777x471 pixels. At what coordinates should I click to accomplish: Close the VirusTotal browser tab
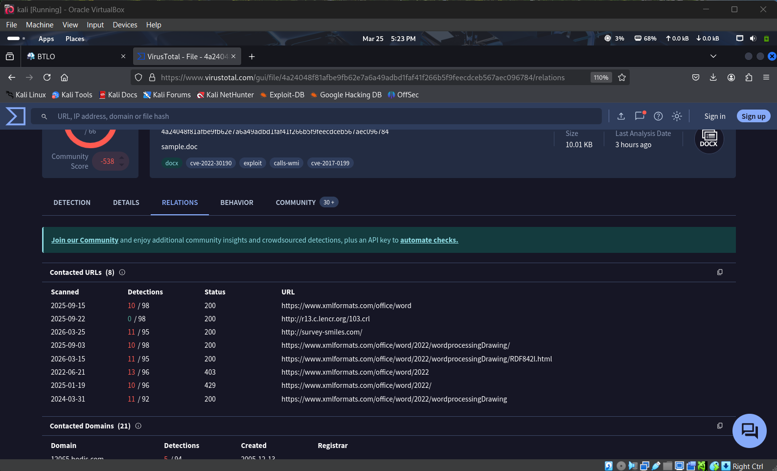pos(233,56)
